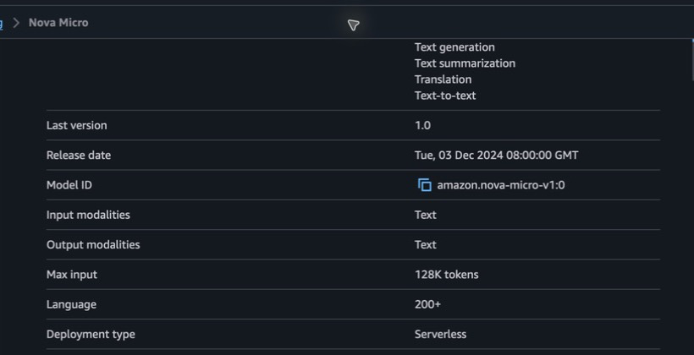The image size is (694, 355).
Task: Click the Model ID row label
Action: pyautogui.click(x=69, y=185)
